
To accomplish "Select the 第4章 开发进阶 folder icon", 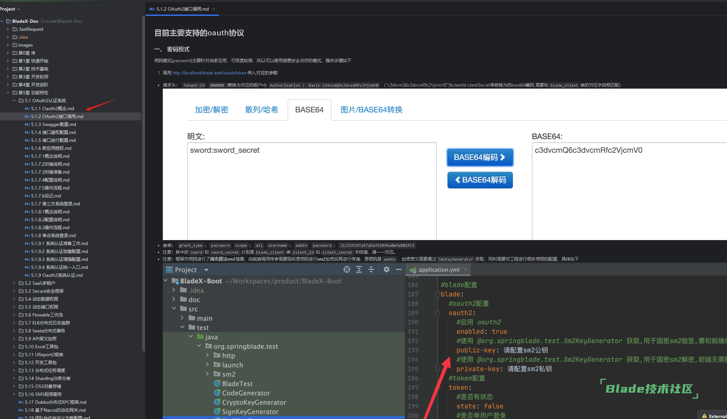I will tap(15, 85).
